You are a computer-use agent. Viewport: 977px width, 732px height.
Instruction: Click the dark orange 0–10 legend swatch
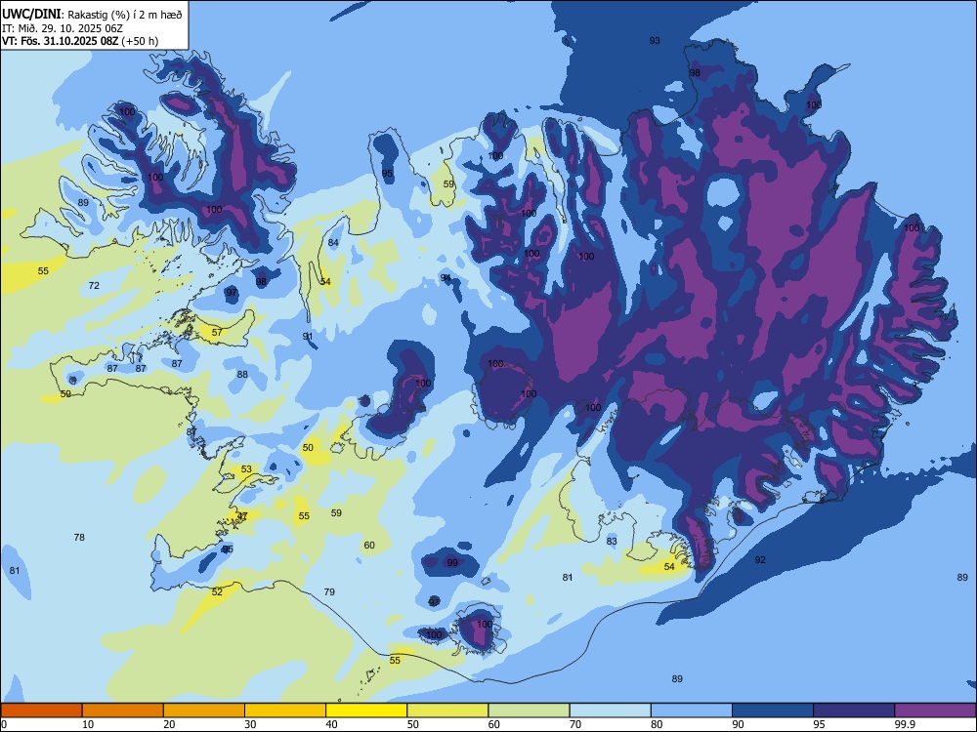pyautogui.click(x=41, y=711)
